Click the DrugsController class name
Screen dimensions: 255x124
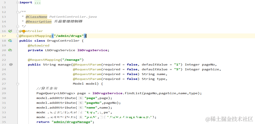point(63,41)
